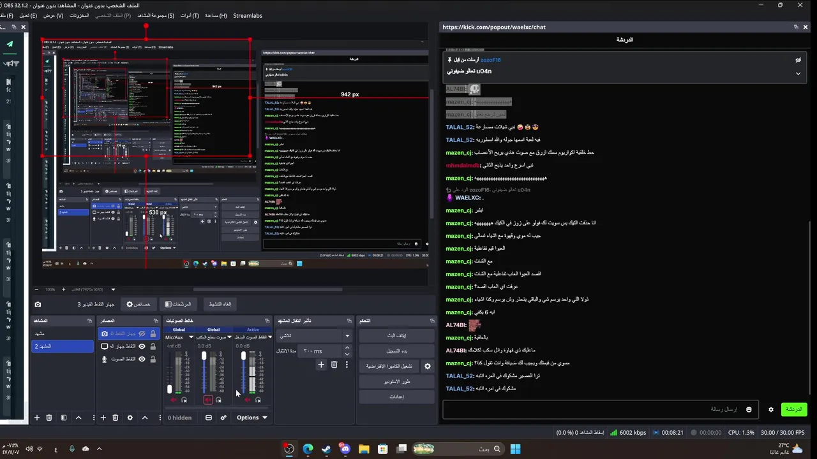Take a screenshot of the selected source
Screen dimensions: 817x459
coord(38,305)
